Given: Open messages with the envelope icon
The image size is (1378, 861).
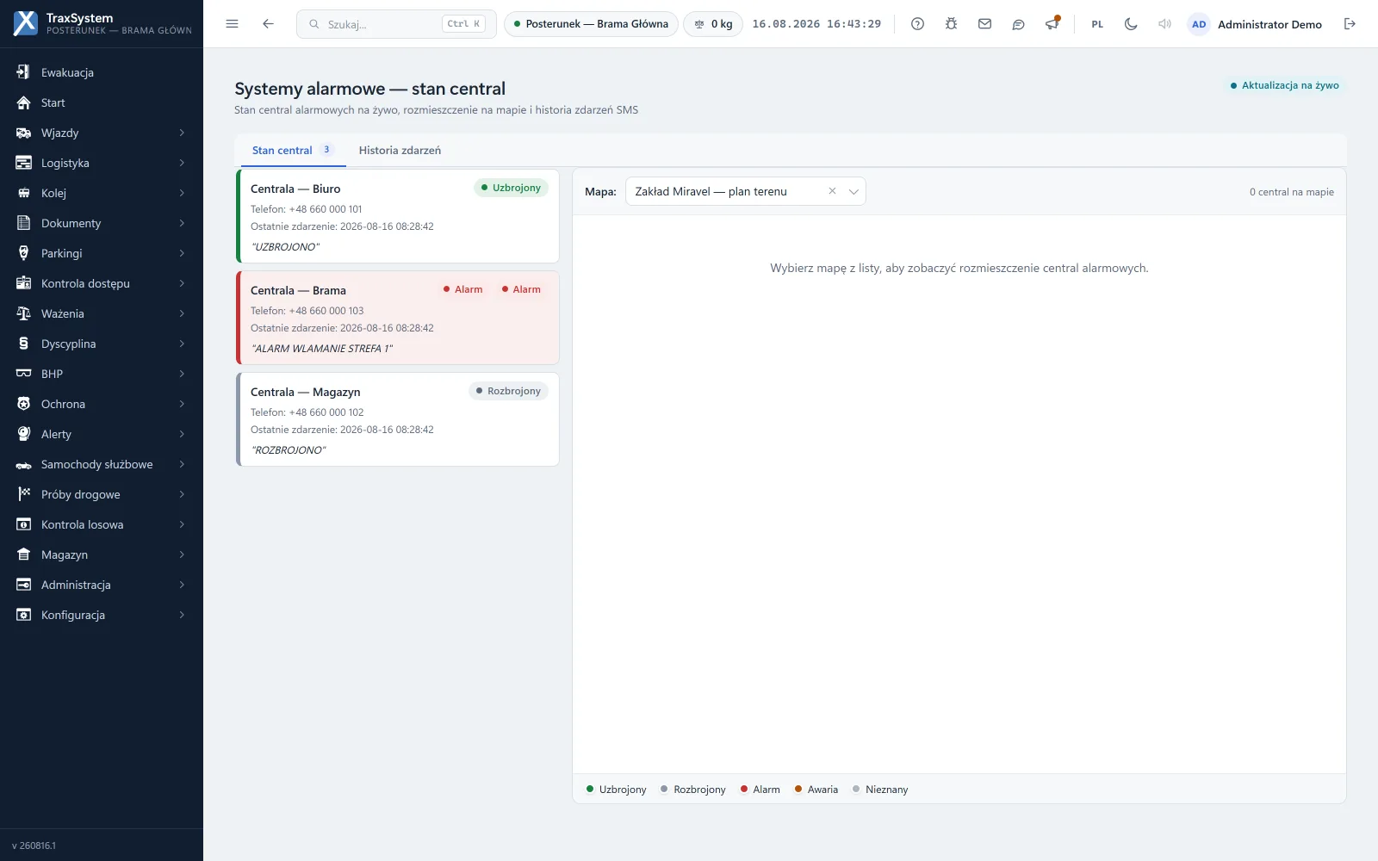Looking at the screenshot, I should [984, 24].
